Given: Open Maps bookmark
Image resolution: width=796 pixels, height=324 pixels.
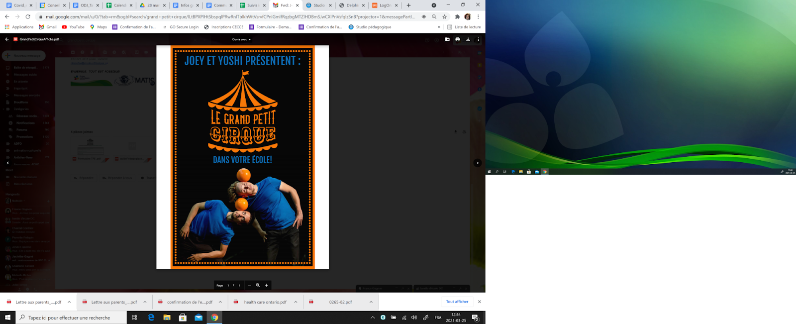Looking at the screenshot, I should 99,27.
